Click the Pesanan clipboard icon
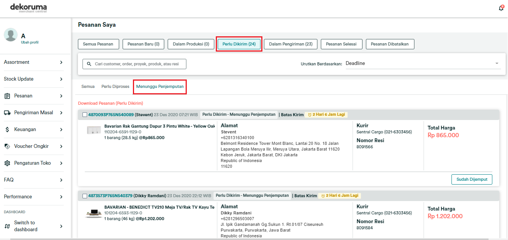The height and width of the screenshot is (240, 508). 7,96
